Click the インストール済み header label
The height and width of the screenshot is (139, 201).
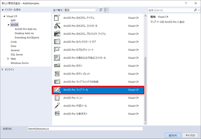click(x=12, y=10)
